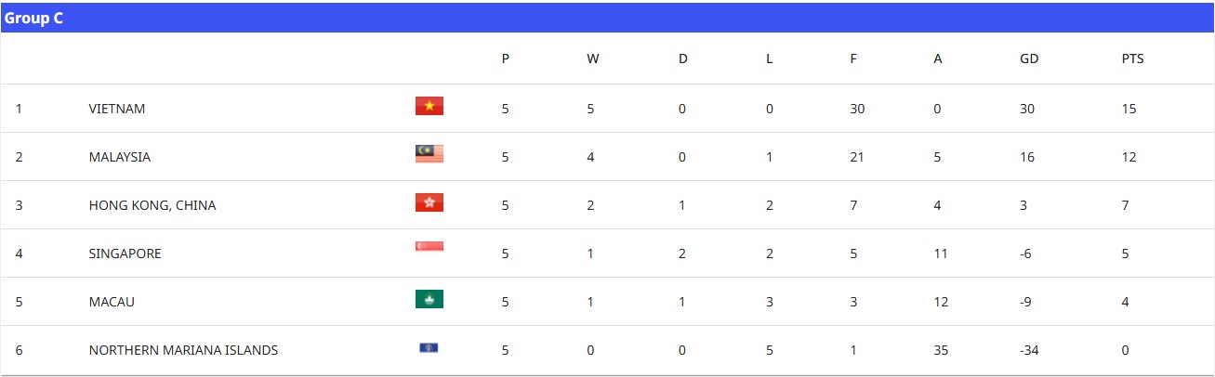
Task: Click the PTS column header
Action: coord(1132,58)
